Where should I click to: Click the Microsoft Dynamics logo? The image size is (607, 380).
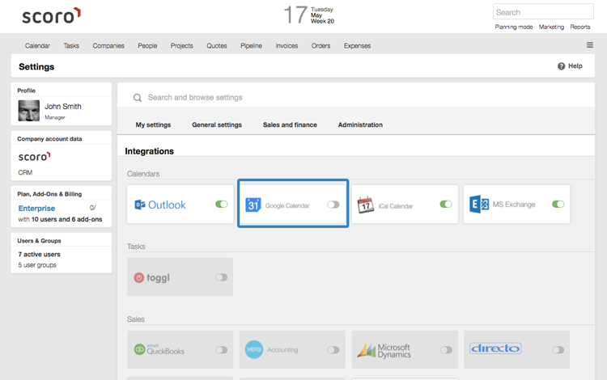pos(384,350)
